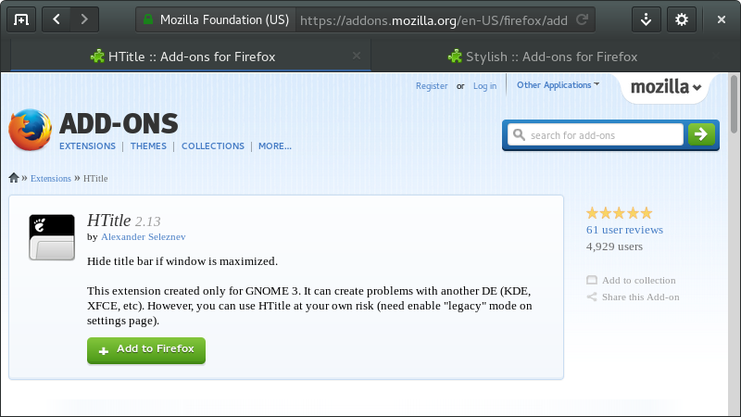Image resolution: width=741 pixels, height=417 pixels.
Task: Click the Share this Add-on icon
Action: [x=592, y=297]
